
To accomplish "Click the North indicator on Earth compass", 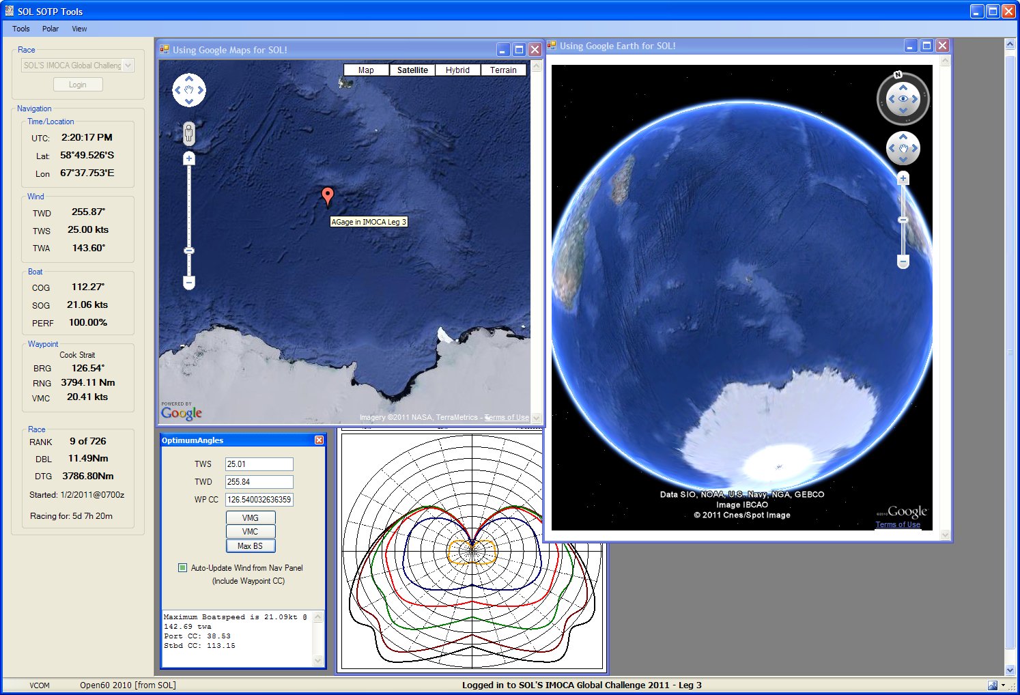I will click(898, 74).
